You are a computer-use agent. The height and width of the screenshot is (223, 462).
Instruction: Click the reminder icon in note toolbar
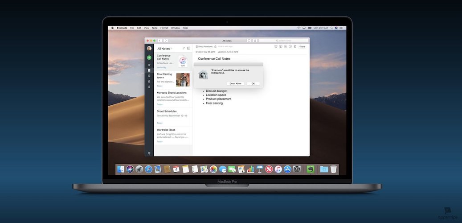276,46
